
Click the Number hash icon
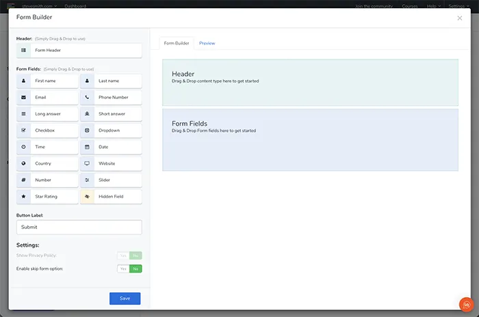point(23,180)
